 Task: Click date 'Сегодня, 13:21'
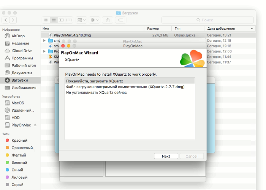point(219,35)
